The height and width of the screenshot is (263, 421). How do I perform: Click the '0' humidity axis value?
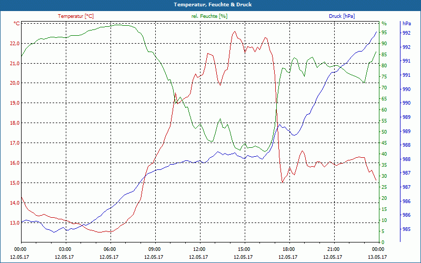point(383,242)
